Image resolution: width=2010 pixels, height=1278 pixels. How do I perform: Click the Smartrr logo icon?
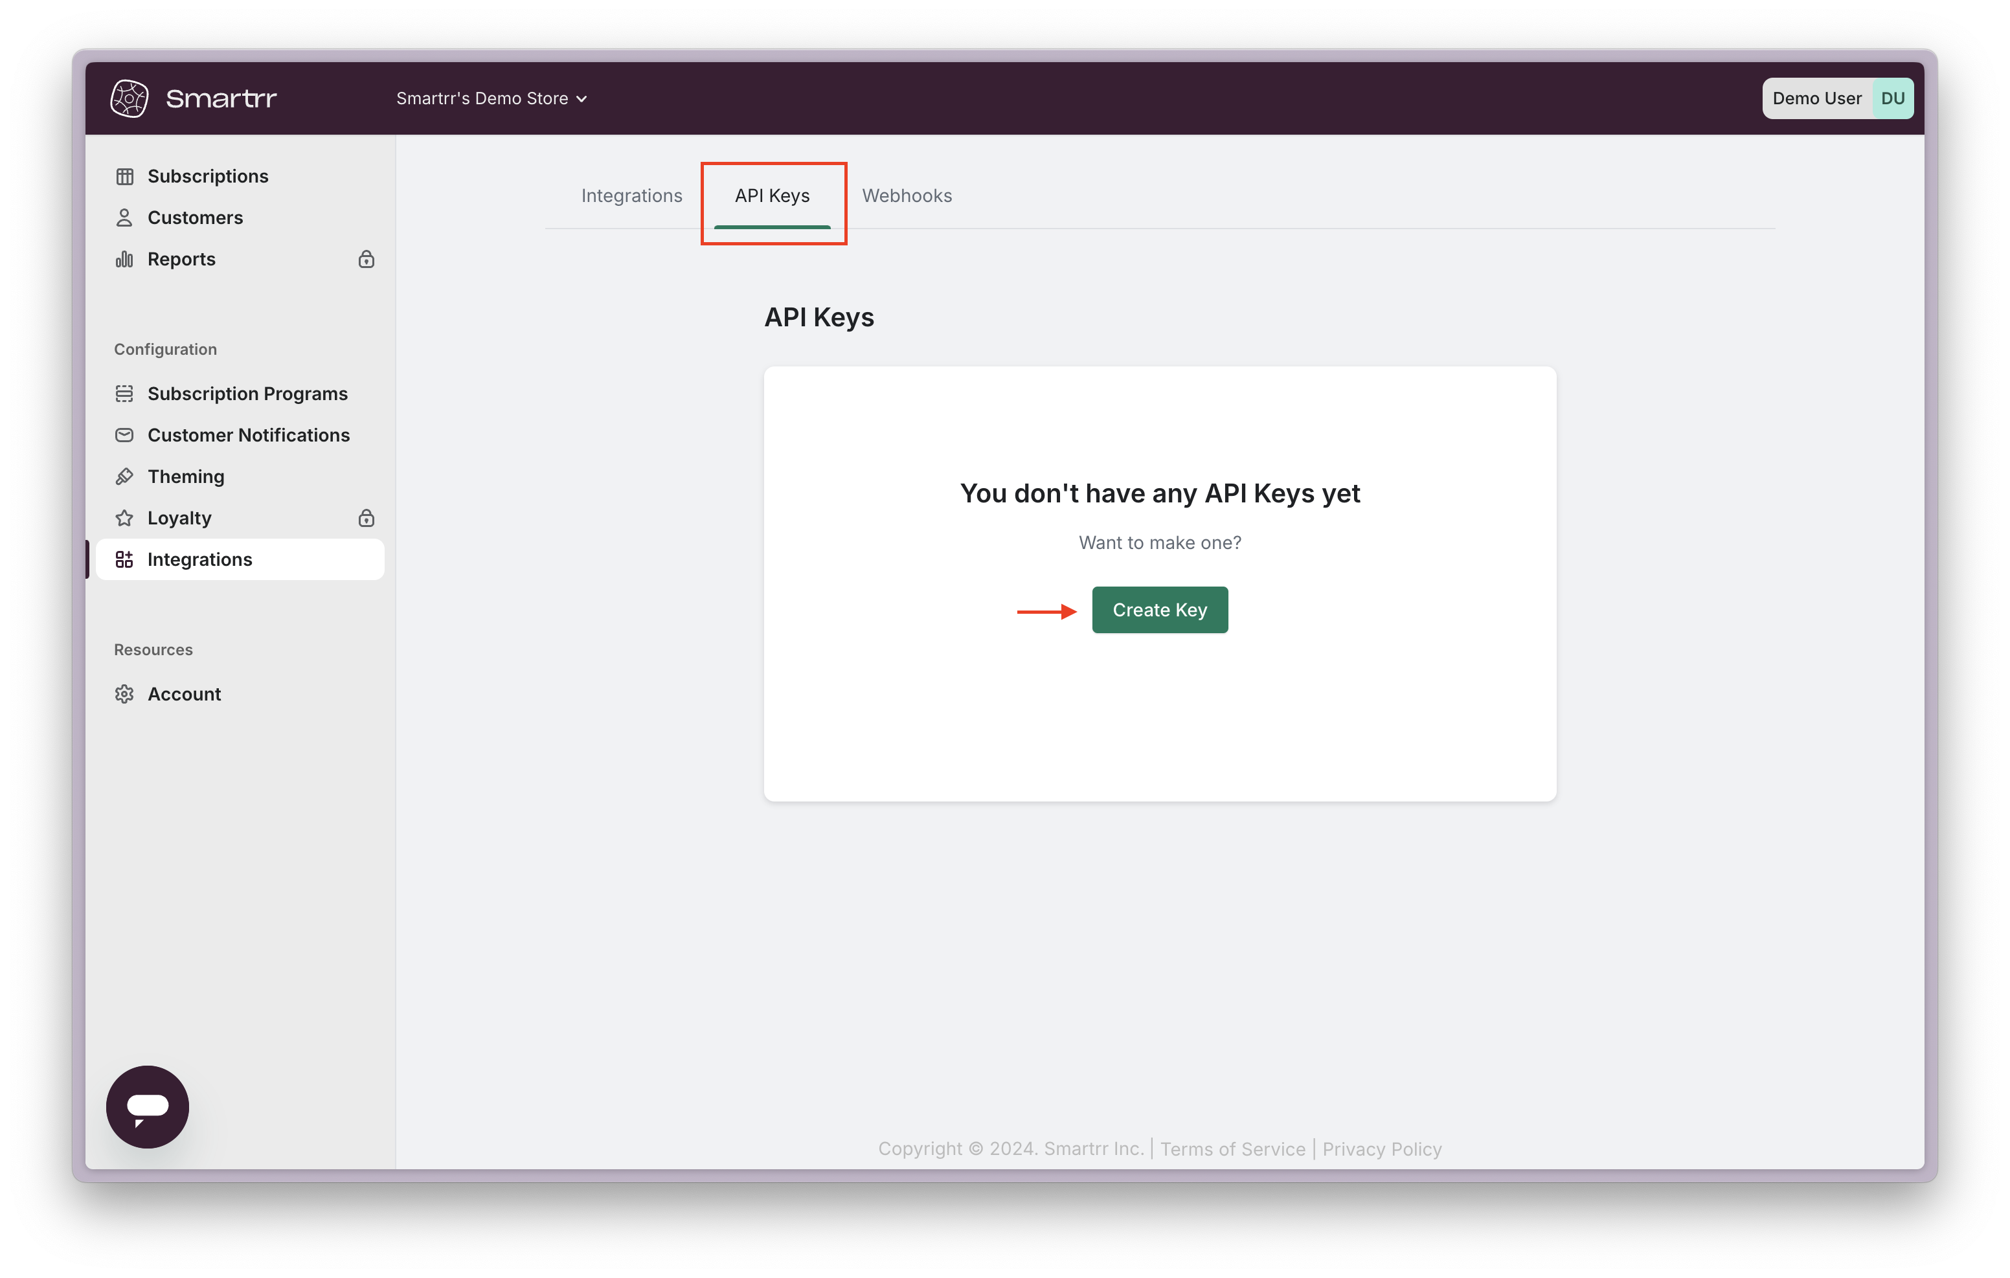[130, 98]
